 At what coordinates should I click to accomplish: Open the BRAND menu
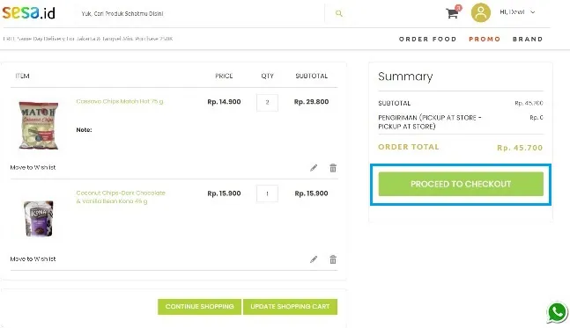click(x=528, y=39)
